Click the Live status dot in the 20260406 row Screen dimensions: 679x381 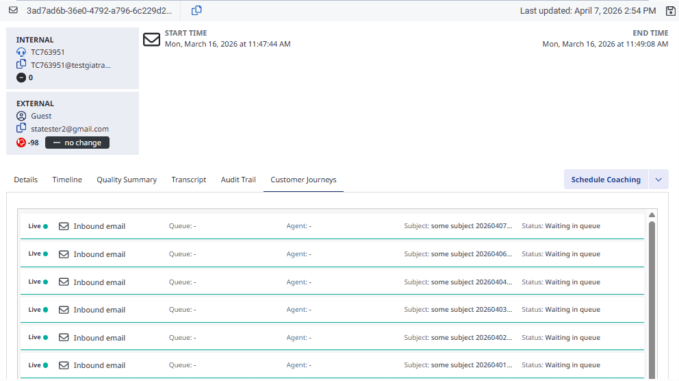[45, 254]
